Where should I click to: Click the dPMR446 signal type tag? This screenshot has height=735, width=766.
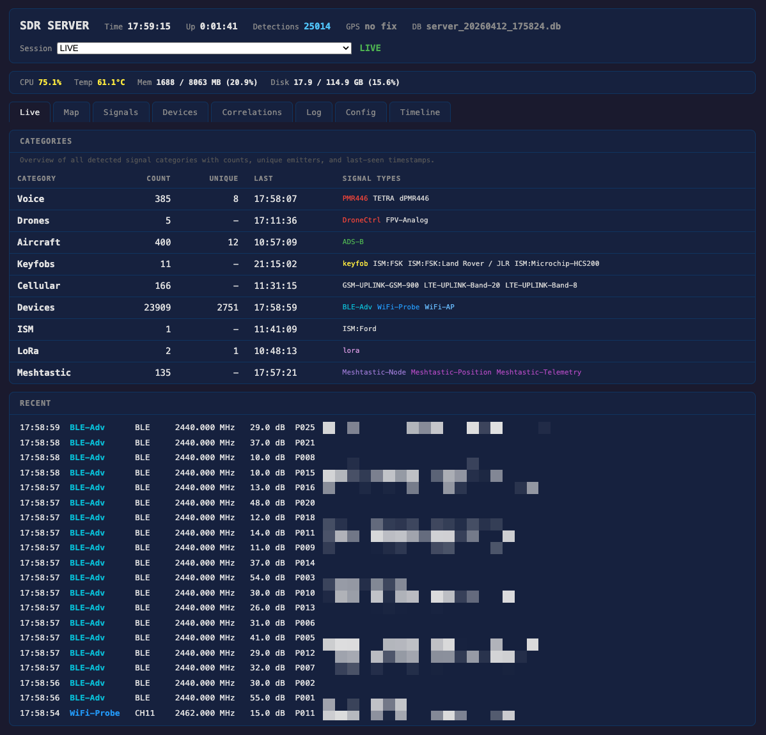[x=414, y=198]
